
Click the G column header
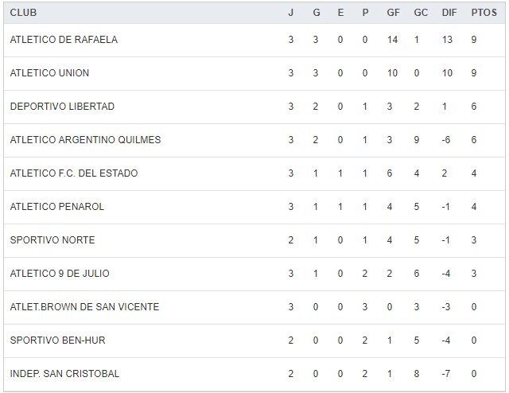(x=316, y=13)
